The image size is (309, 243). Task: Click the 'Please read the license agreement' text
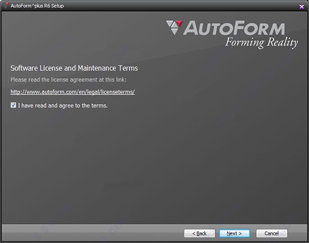coord(68,80)
